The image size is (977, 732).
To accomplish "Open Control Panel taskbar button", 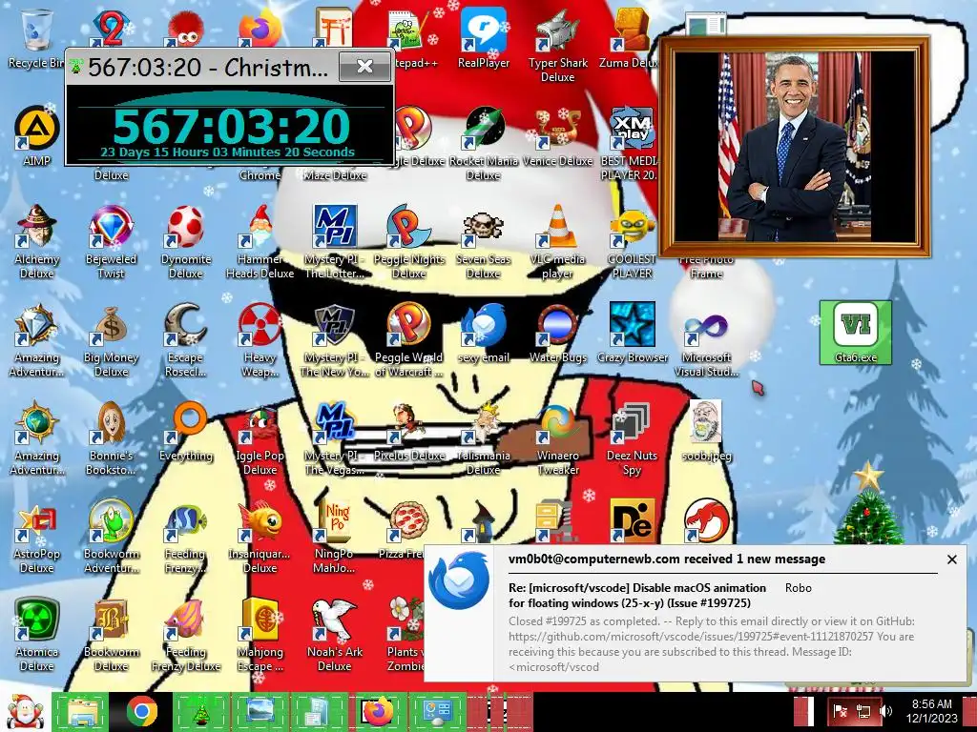I will click(438, 712).
